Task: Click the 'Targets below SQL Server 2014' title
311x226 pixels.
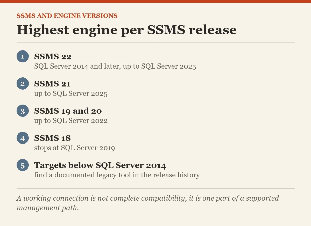Action: click(100, 165)
